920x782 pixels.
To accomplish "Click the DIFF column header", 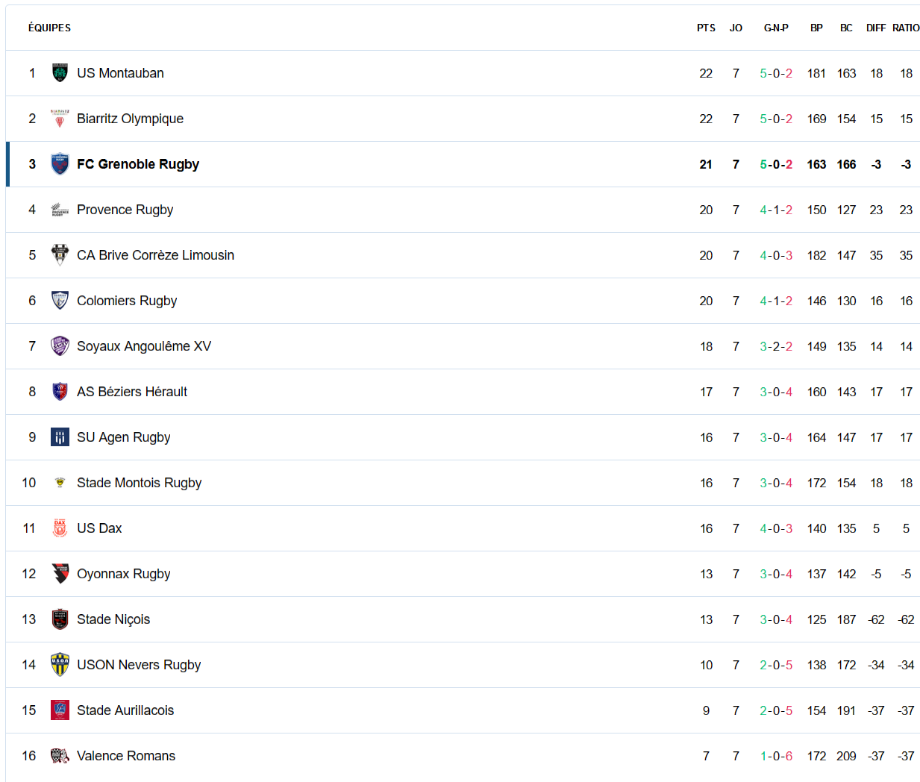I will click(x=876, y=28).
